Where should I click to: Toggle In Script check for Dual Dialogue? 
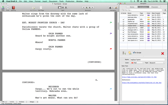(x=123, y=32)
